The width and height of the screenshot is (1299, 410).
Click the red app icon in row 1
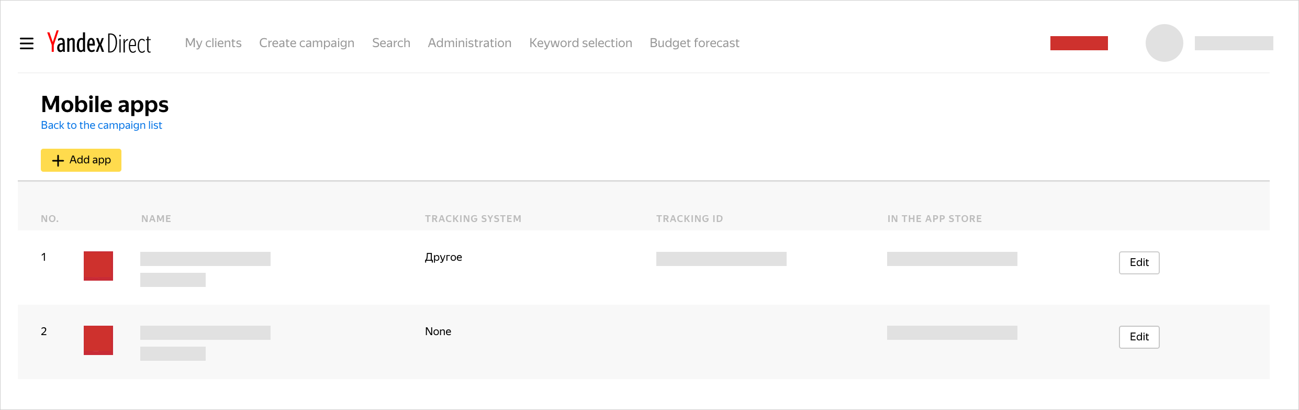pos(98,266)
